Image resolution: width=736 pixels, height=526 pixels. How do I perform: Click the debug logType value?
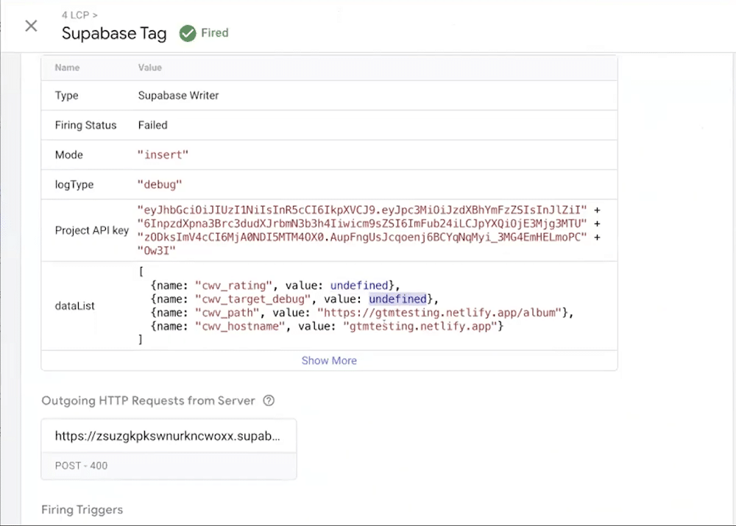(158, 184)
